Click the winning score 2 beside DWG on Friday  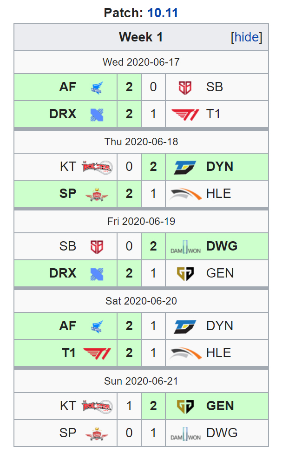point(153,246)
